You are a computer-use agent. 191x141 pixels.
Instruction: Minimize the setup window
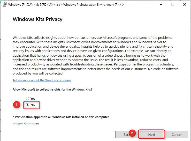coord(161,4)
